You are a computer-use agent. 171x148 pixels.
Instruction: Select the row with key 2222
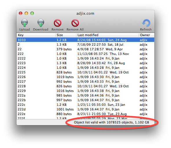[x=86, y=58]
